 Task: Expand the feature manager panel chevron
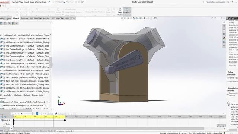tap(51, 23)
